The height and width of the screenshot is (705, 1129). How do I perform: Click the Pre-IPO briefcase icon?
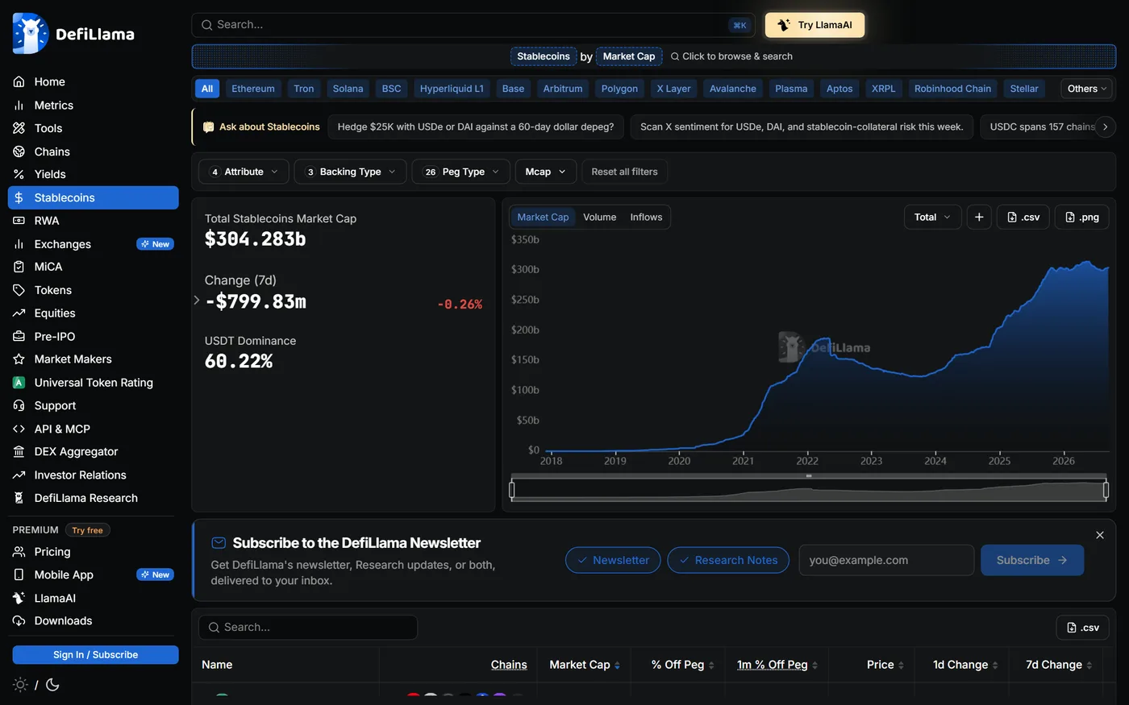19,337
